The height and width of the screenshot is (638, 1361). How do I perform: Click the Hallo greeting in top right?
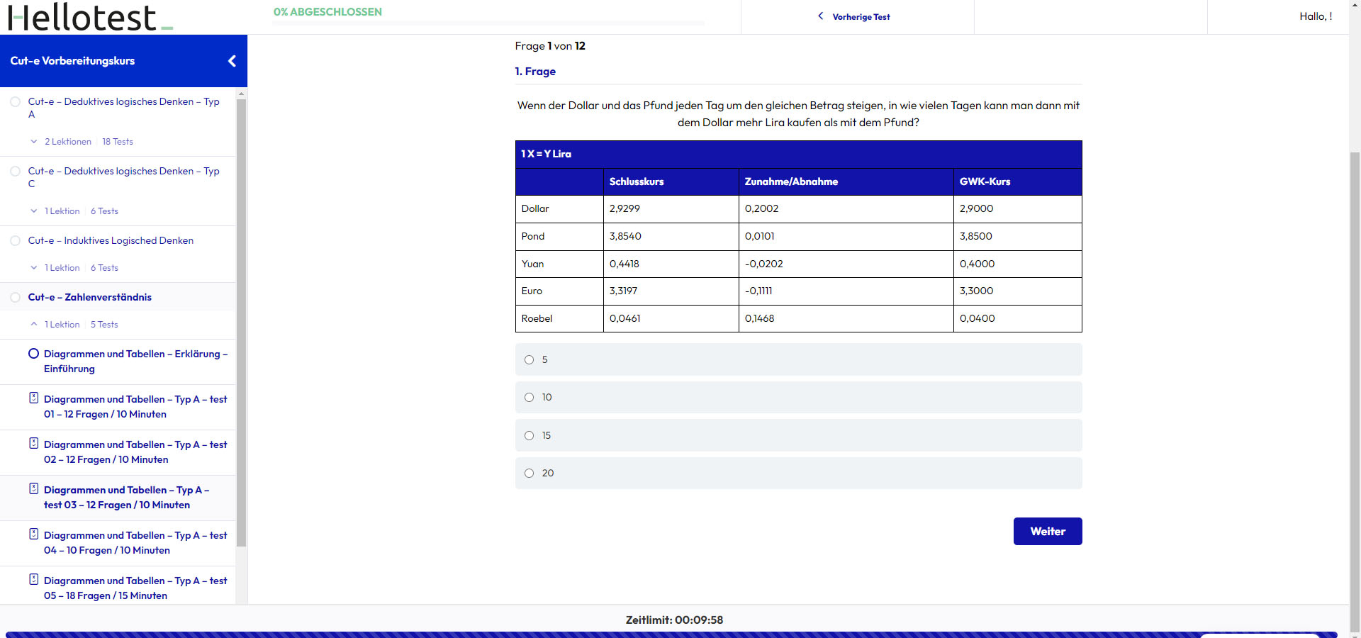coord(1316,16)
